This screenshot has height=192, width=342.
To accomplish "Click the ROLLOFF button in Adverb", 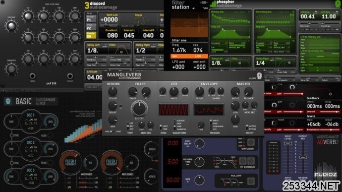I will [x=251, y=181].
